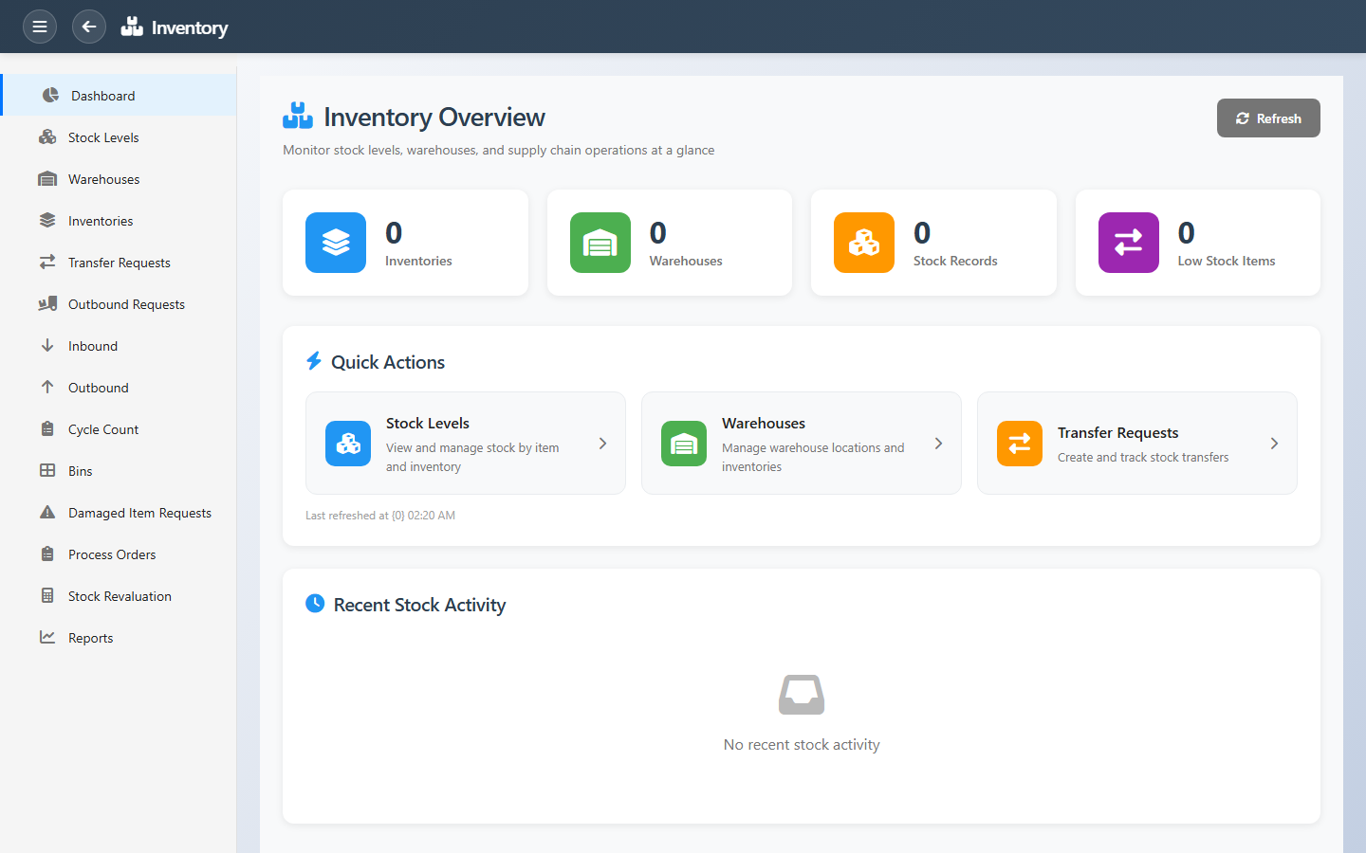The height and width of the screenshot is (853, 1366).
Task: Click the Damaged Item Requests warning icon
Action: click(47, 513)
